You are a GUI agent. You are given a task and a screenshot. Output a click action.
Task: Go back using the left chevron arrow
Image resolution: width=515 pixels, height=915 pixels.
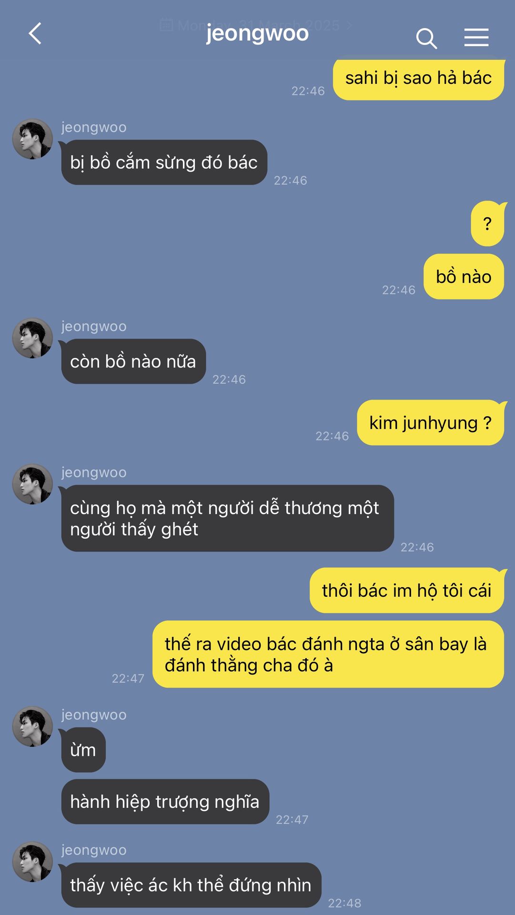coord(35,34)
